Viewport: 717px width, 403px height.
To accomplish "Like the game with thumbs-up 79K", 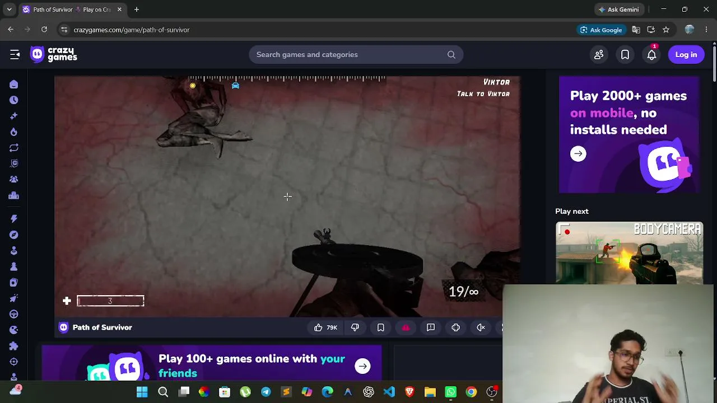I will coord(325,327).
